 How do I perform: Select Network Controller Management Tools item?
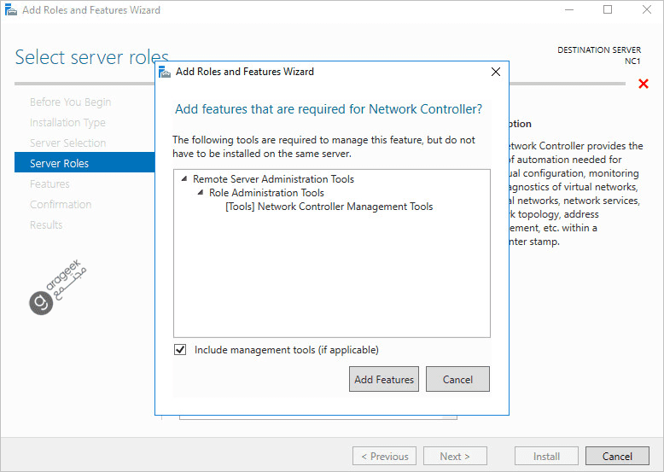click(x=329, y=207)
